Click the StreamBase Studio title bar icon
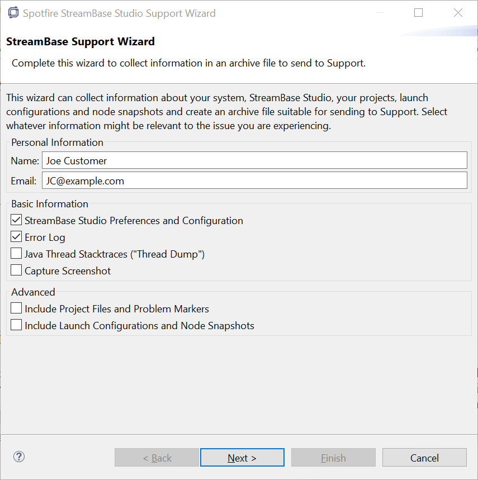 point(13,13)
